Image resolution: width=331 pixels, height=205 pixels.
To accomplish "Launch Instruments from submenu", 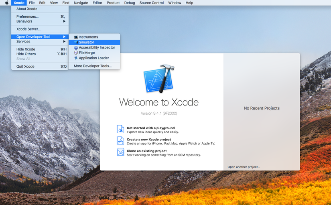I will click(94, 37).
